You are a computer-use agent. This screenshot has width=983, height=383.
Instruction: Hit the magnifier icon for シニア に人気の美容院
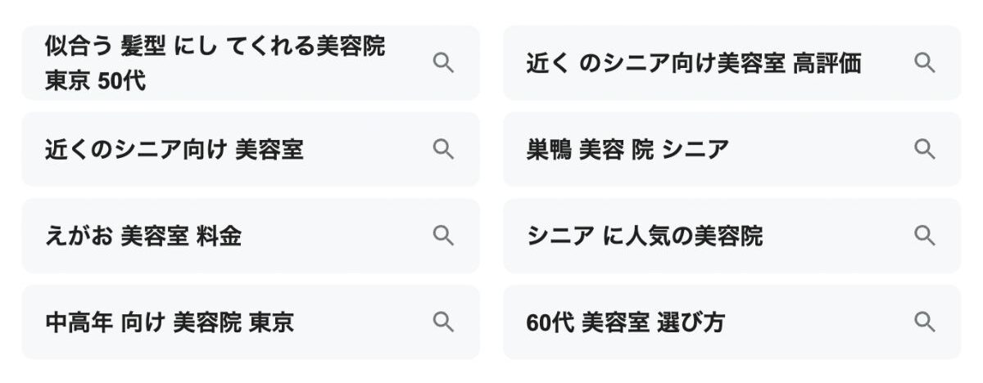925,236
